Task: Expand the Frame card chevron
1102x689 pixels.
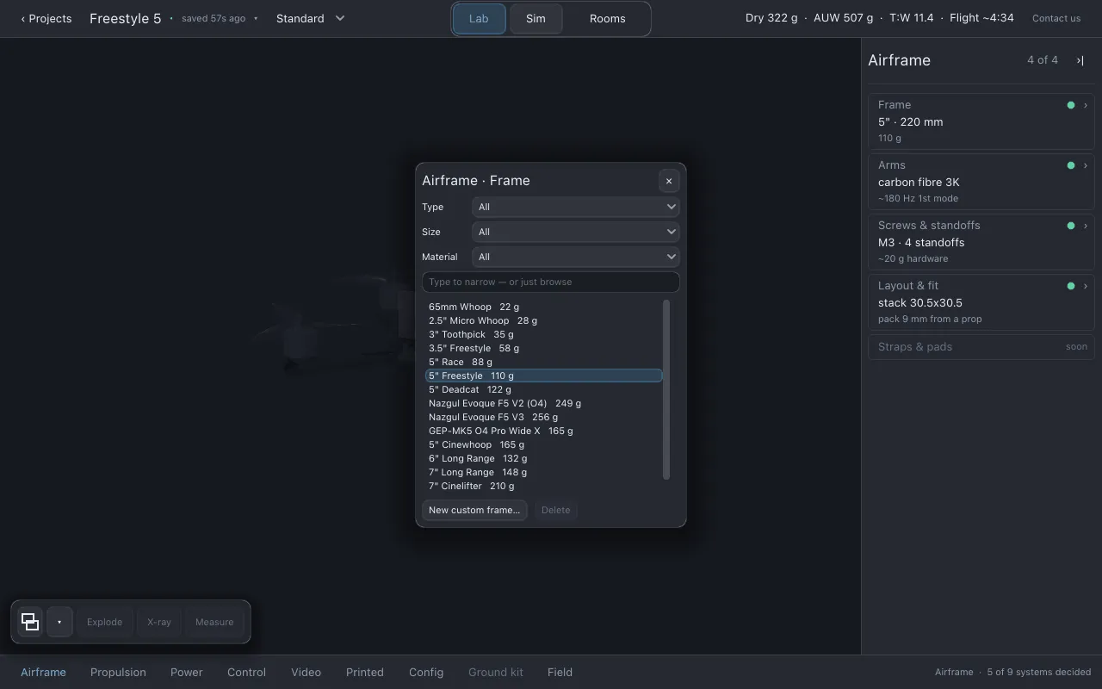Action: [1086, 105]
